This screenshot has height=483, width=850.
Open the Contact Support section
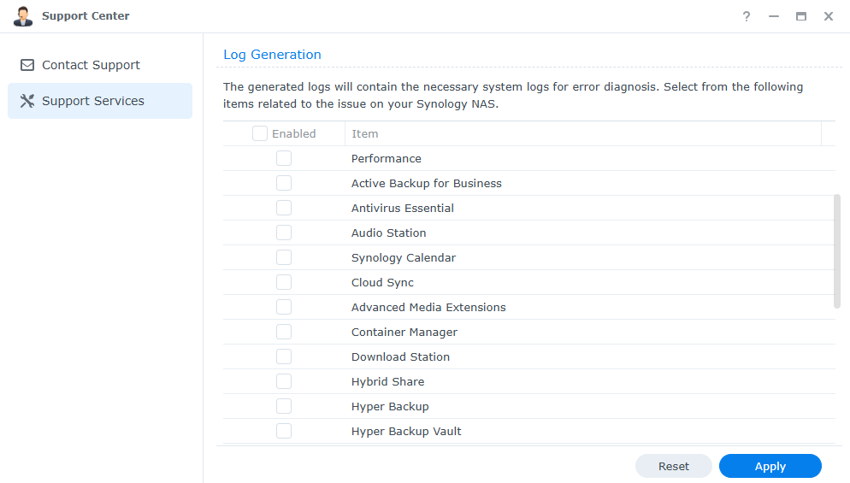click(91, 65)
